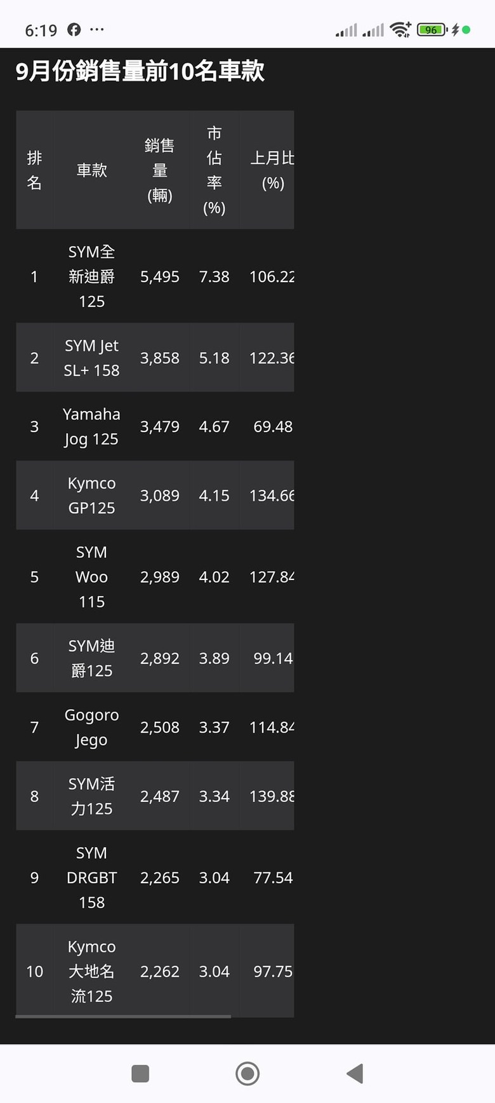Tap the Facebook notification icon in status bar

(74, 29)
